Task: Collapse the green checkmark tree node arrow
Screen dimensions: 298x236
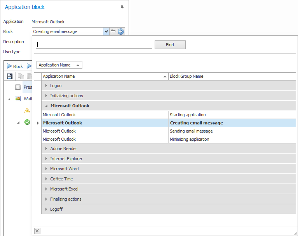Action: point(18,122)
